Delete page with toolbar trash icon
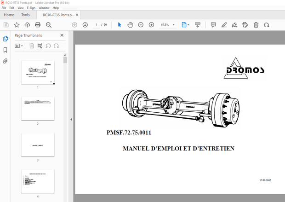Screen dimensions: 285x202 pos(256,25)
